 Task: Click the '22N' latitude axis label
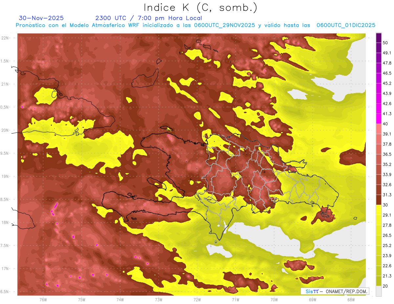point(5,38)
